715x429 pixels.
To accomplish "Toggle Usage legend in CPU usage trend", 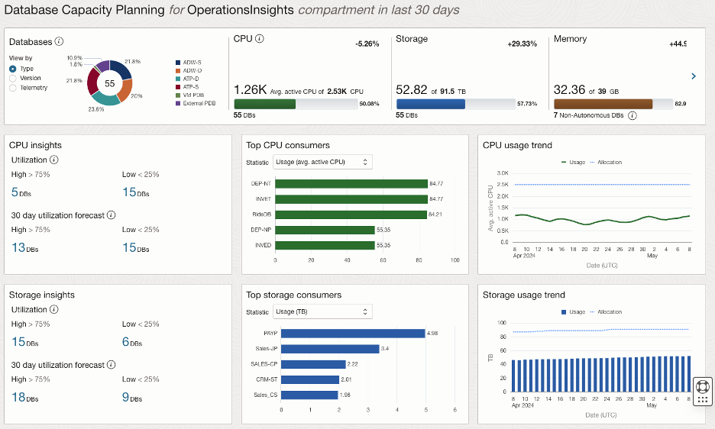I will coord(574,163).
